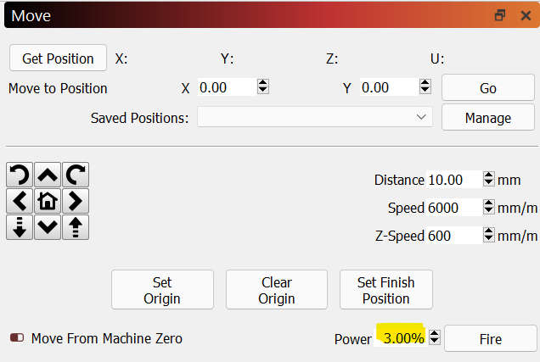Jog laser right with the right arrow
Image resolution: width=540 pixels, height=362 pixels.
76,201
